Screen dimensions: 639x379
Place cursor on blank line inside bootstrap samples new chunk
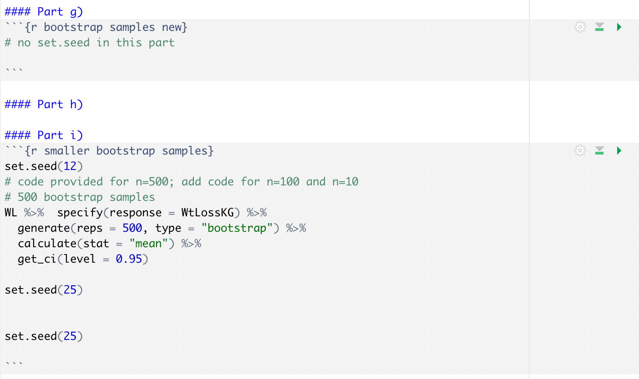264,58
